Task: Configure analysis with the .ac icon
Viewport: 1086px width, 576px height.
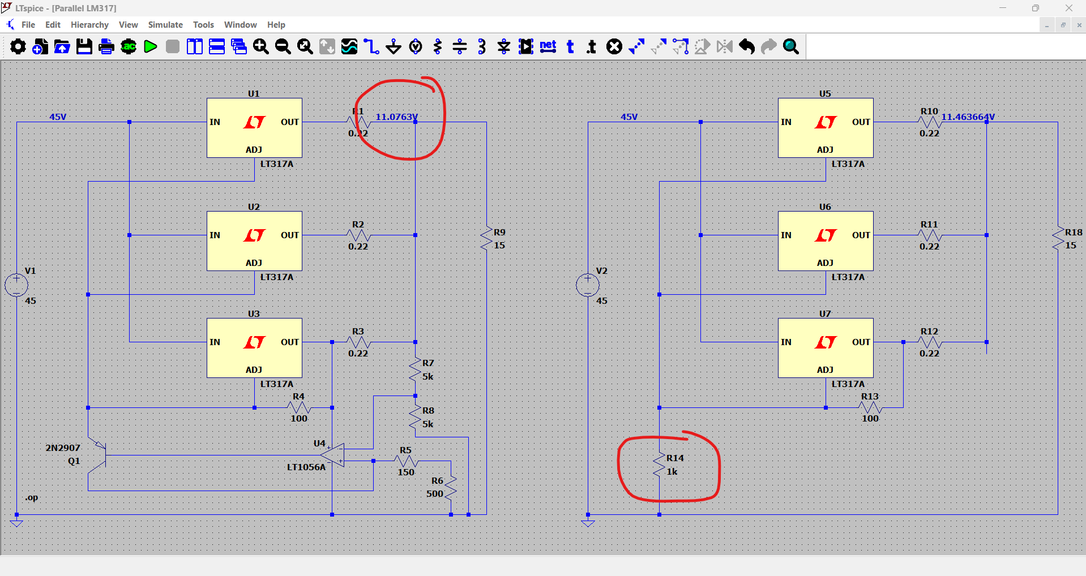Action: pos(129,46)
